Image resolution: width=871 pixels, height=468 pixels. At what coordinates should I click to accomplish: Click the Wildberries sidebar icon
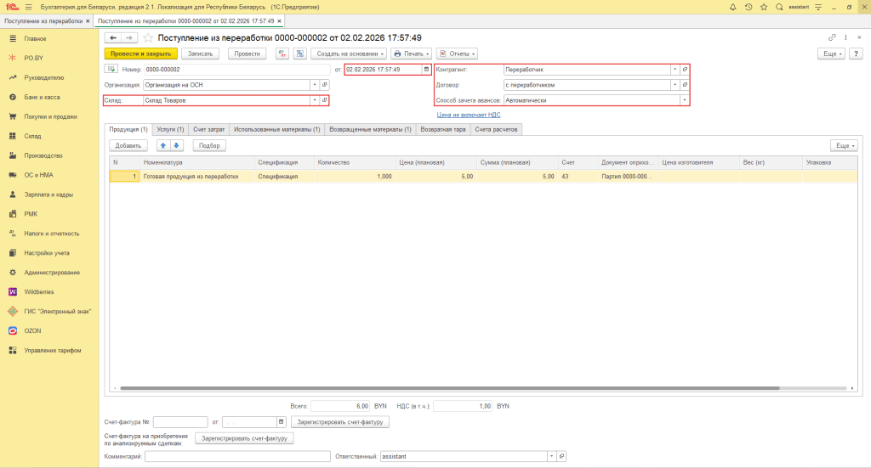13,291
